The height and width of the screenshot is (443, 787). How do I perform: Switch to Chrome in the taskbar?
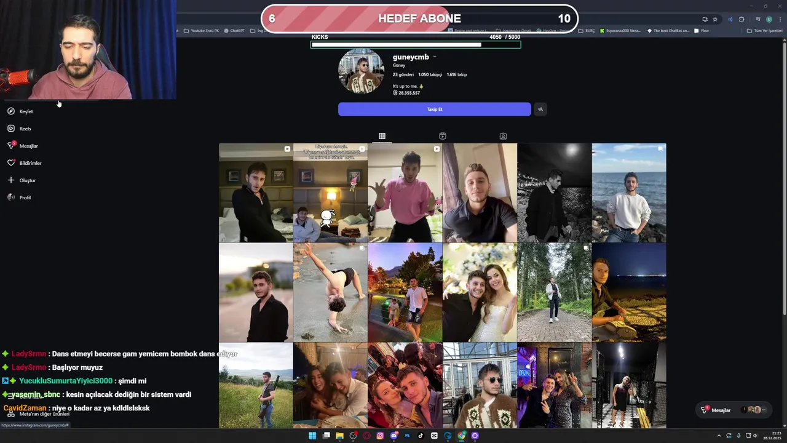click(x=461, y=436)
